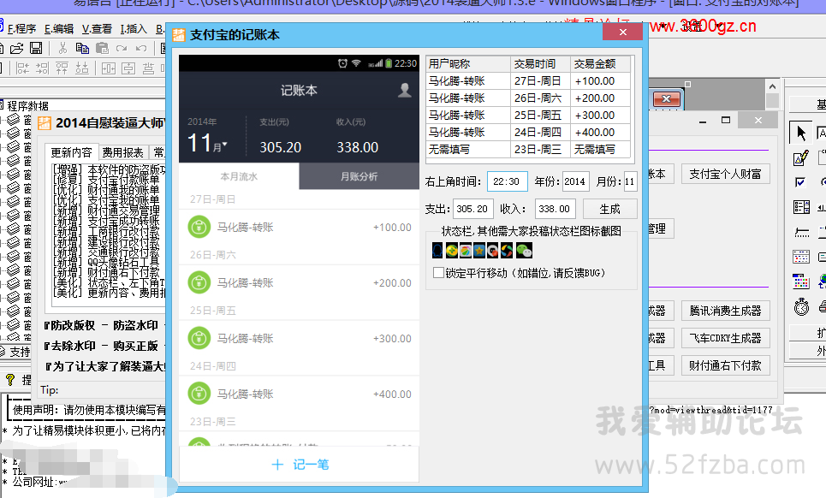826x498 pixels.
Task: Click the WeChat status bar icon
Action: [524, 250]
